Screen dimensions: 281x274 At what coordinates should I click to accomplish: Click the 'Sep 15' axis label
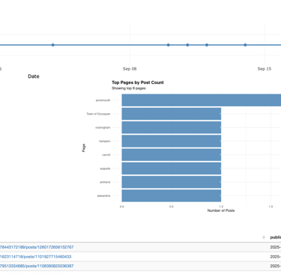pyautogui.click(x=265, y=69)
